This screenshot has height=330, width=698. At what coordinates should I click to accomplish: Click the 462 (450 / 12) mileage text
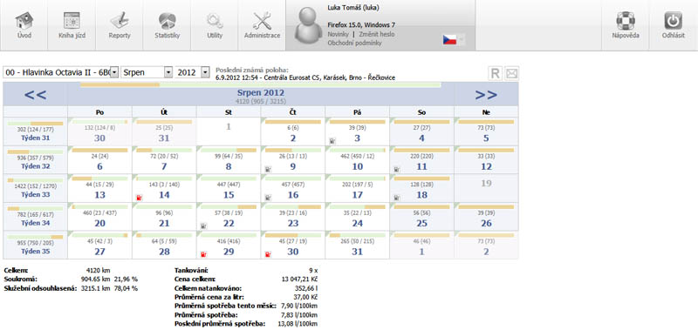coord(358,157)
